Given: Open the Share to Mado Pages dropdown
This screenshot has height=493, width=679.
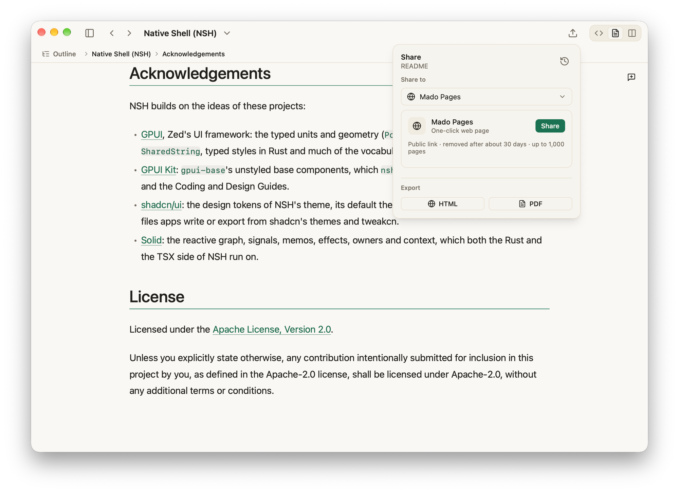Looking at the screenshot, I should click(x=486, y=97).
